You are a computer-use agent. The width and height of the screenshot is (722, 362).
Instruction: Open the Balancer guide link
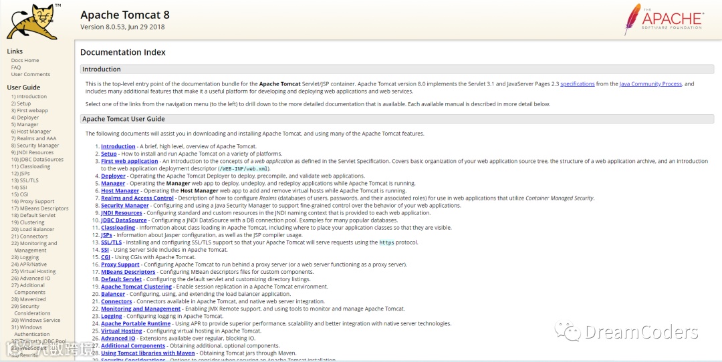pyautogui.click(x=113, y=294)
